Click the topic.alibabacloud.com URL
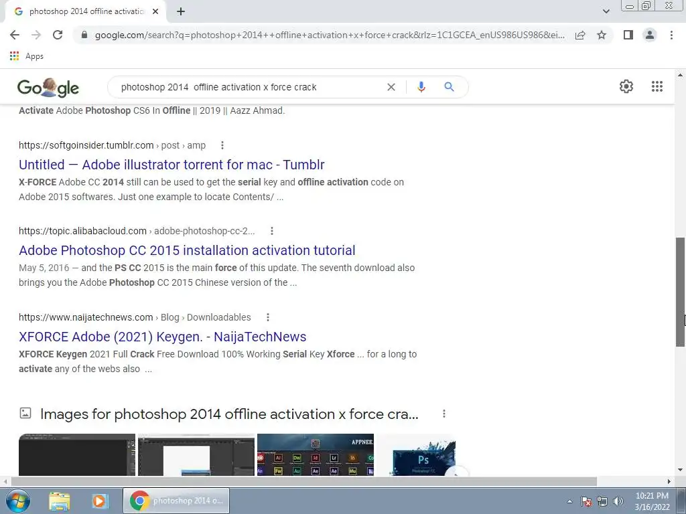This screenshot has height=514, width=686. tap(82, 231)
